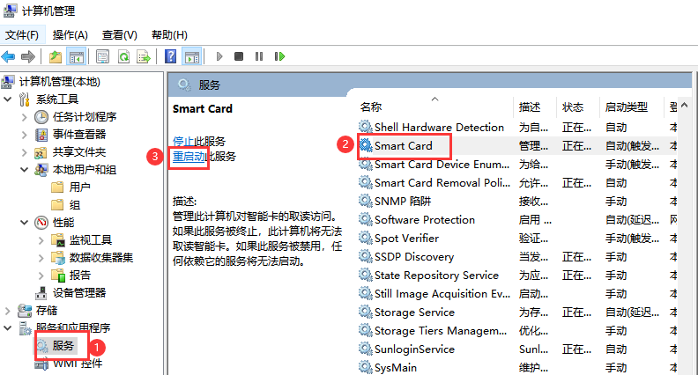Click the Forward arrow toolbar icon
Viewport: 698px width, 375px height.
pos(28,56)
